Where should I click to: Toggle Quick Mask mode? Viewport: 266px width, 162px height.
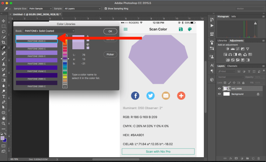point(3,146)
